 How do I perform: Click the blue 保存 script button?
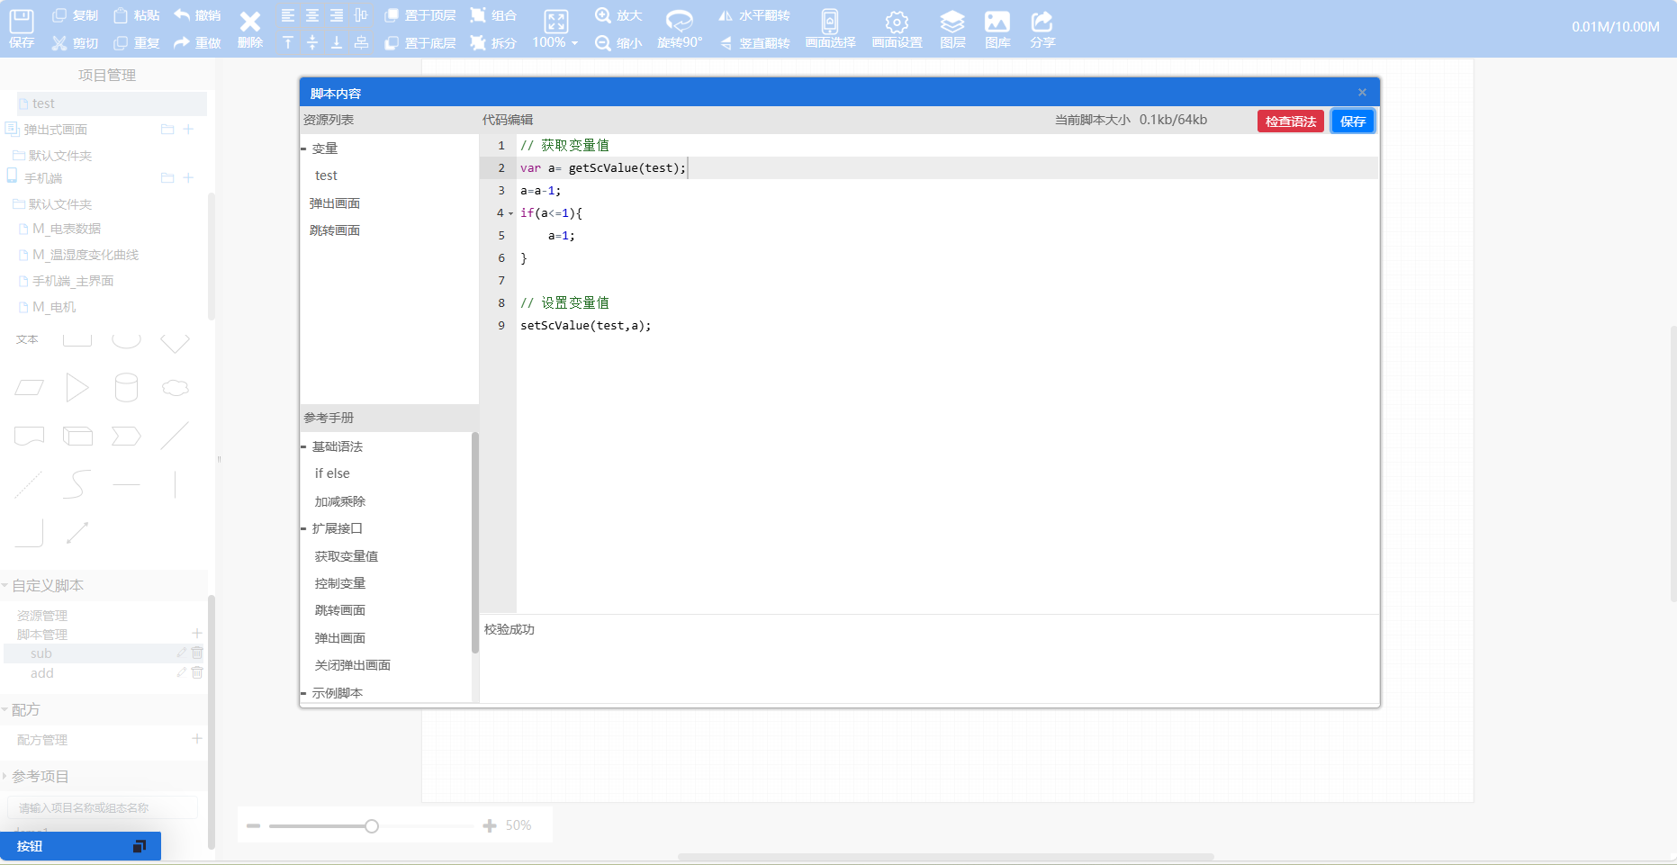tap(1352, 122)
